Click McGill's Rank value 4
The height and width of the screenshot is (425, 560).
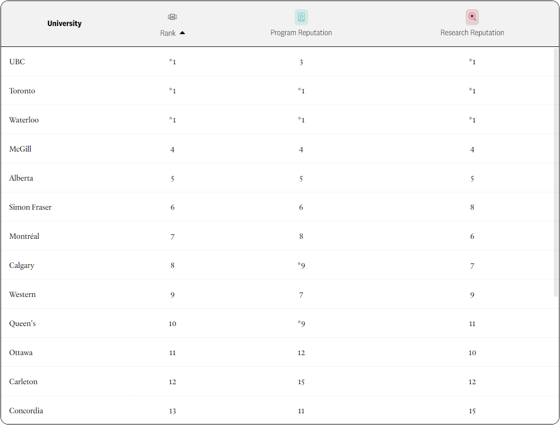click(x=172, y=149)
